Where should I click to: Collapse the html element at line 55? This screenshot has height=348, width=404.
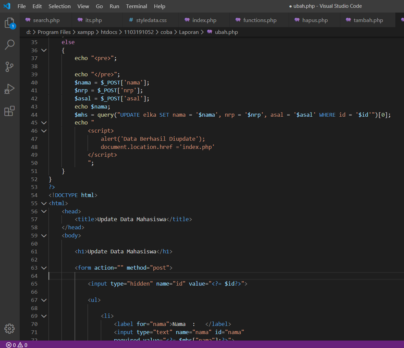click(44, 203)
